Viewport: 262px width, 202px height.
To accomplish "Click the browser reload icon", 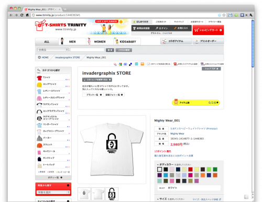I will [22, 15].
